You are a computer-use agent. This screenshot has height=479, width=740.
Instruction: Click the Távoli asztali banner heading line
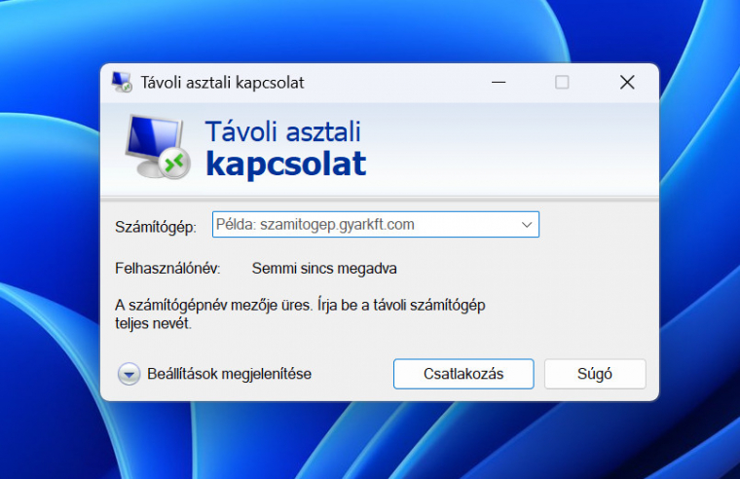(x=282, y=131)
